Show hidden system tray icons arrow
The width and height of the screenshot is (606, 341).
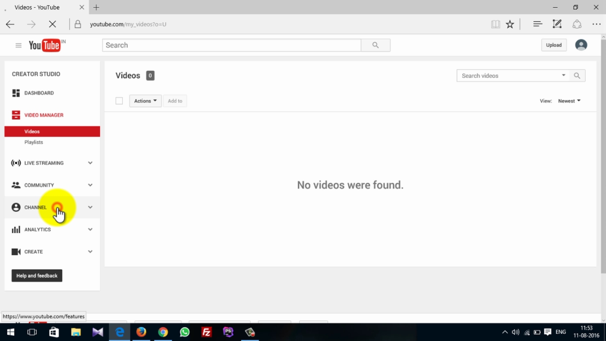click(x=505, y=332)
